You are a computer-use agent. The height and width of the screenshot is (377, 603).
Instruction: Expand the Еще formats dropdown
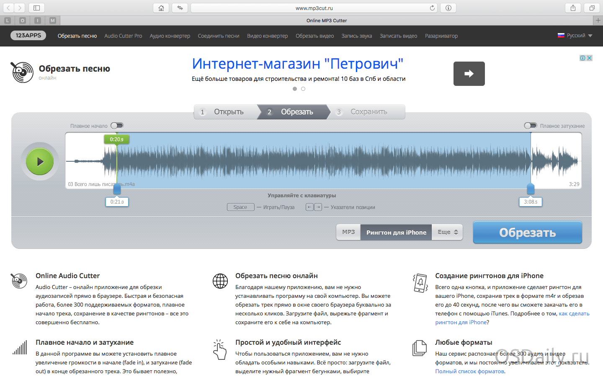click(x=448, y=232)
